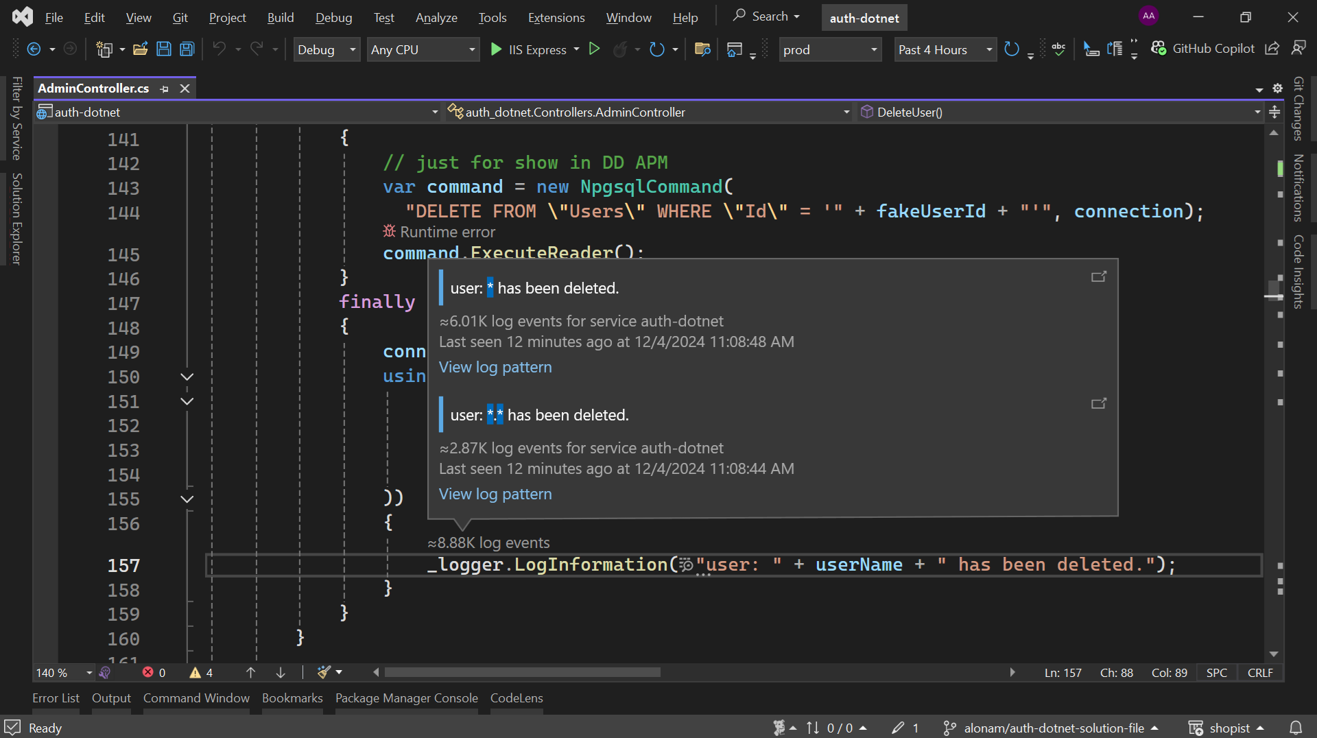
Task: Click the Git Changes notification icon bottom right
Action: (1296, 728)
